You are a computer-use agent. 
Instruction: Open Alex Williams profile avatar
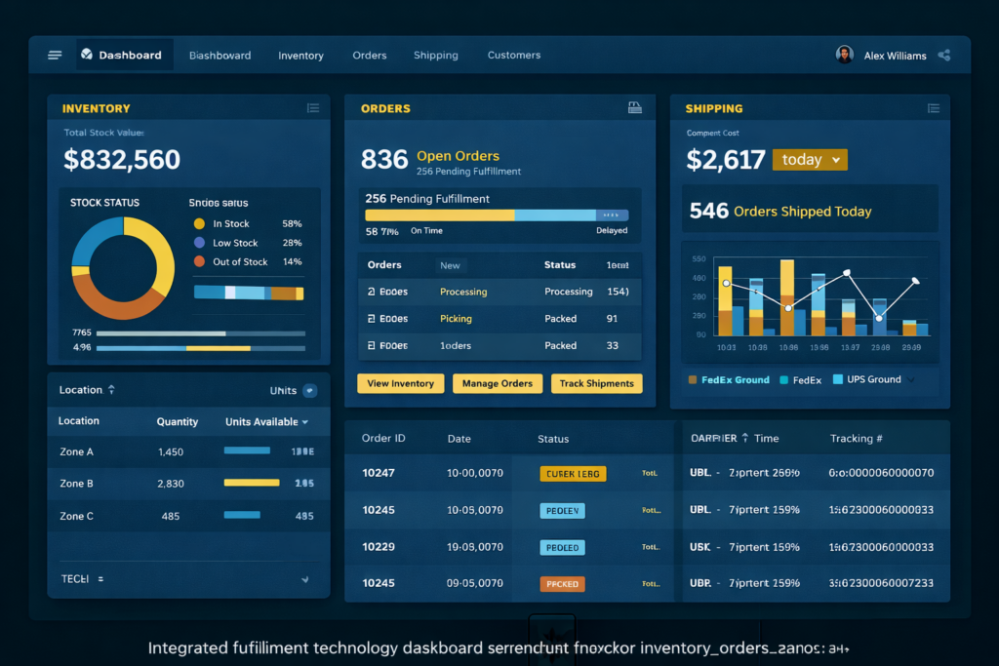[845, 55]
